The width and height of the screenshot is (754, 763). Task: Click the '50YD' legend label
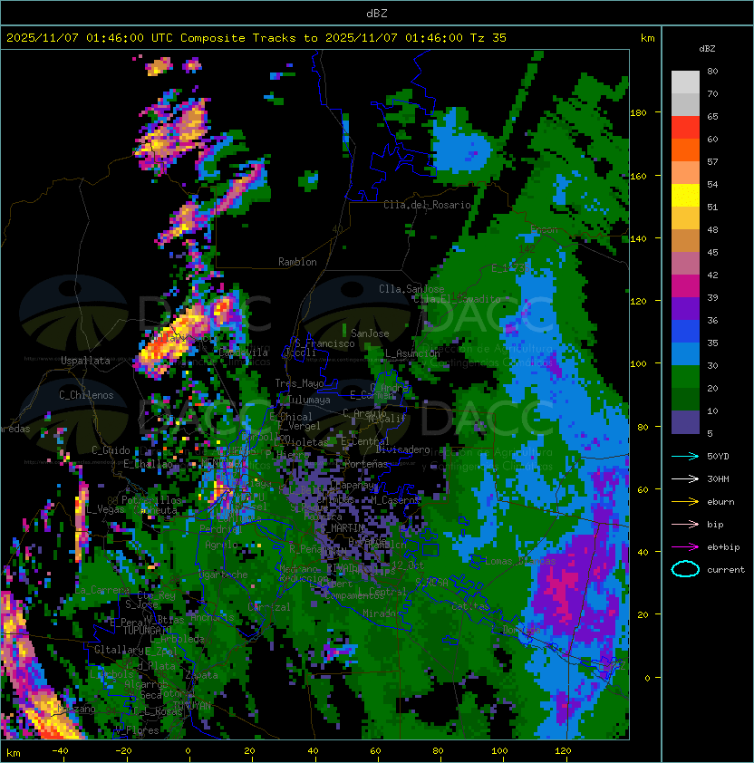point(718,456)
